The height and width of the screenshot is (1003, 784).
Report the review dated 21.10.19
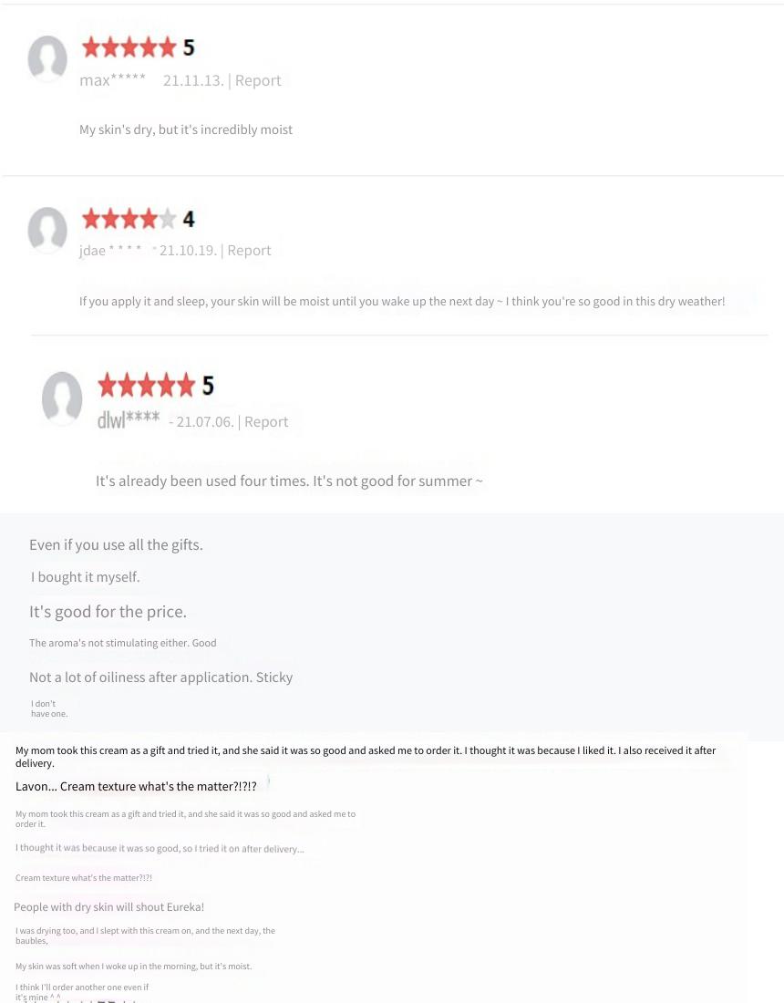point(249,250)
